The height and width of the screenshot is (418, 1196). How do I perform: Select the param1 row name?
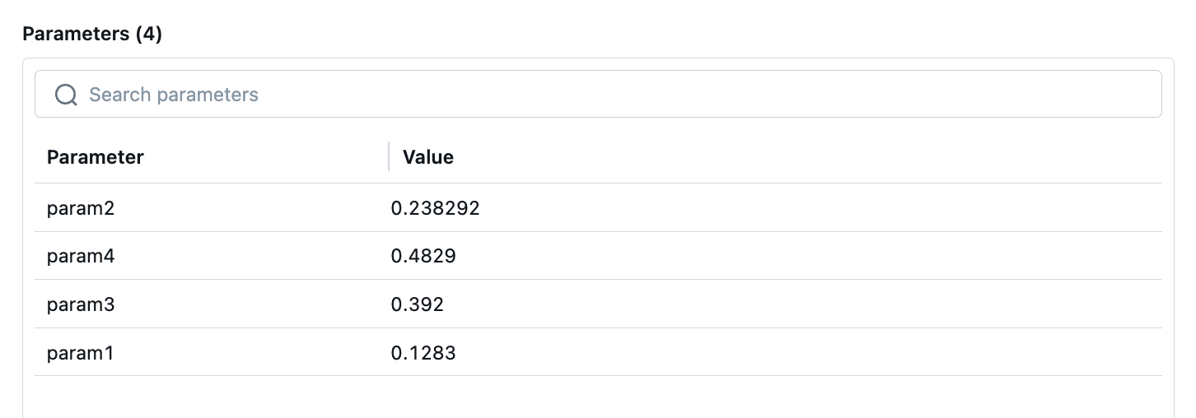[81, 353]
